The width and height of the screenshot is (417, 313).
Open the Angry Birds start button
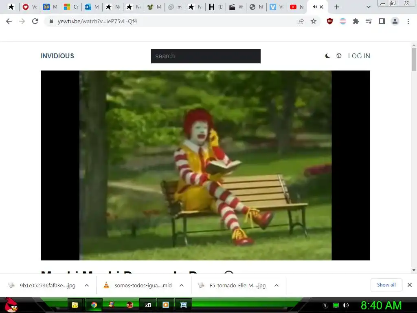(11, 305)
